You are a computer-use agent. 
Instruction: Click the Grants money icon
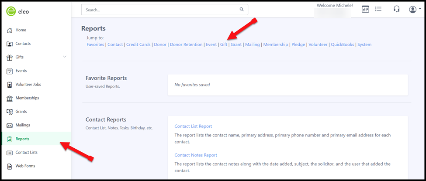tap(10, 112)
